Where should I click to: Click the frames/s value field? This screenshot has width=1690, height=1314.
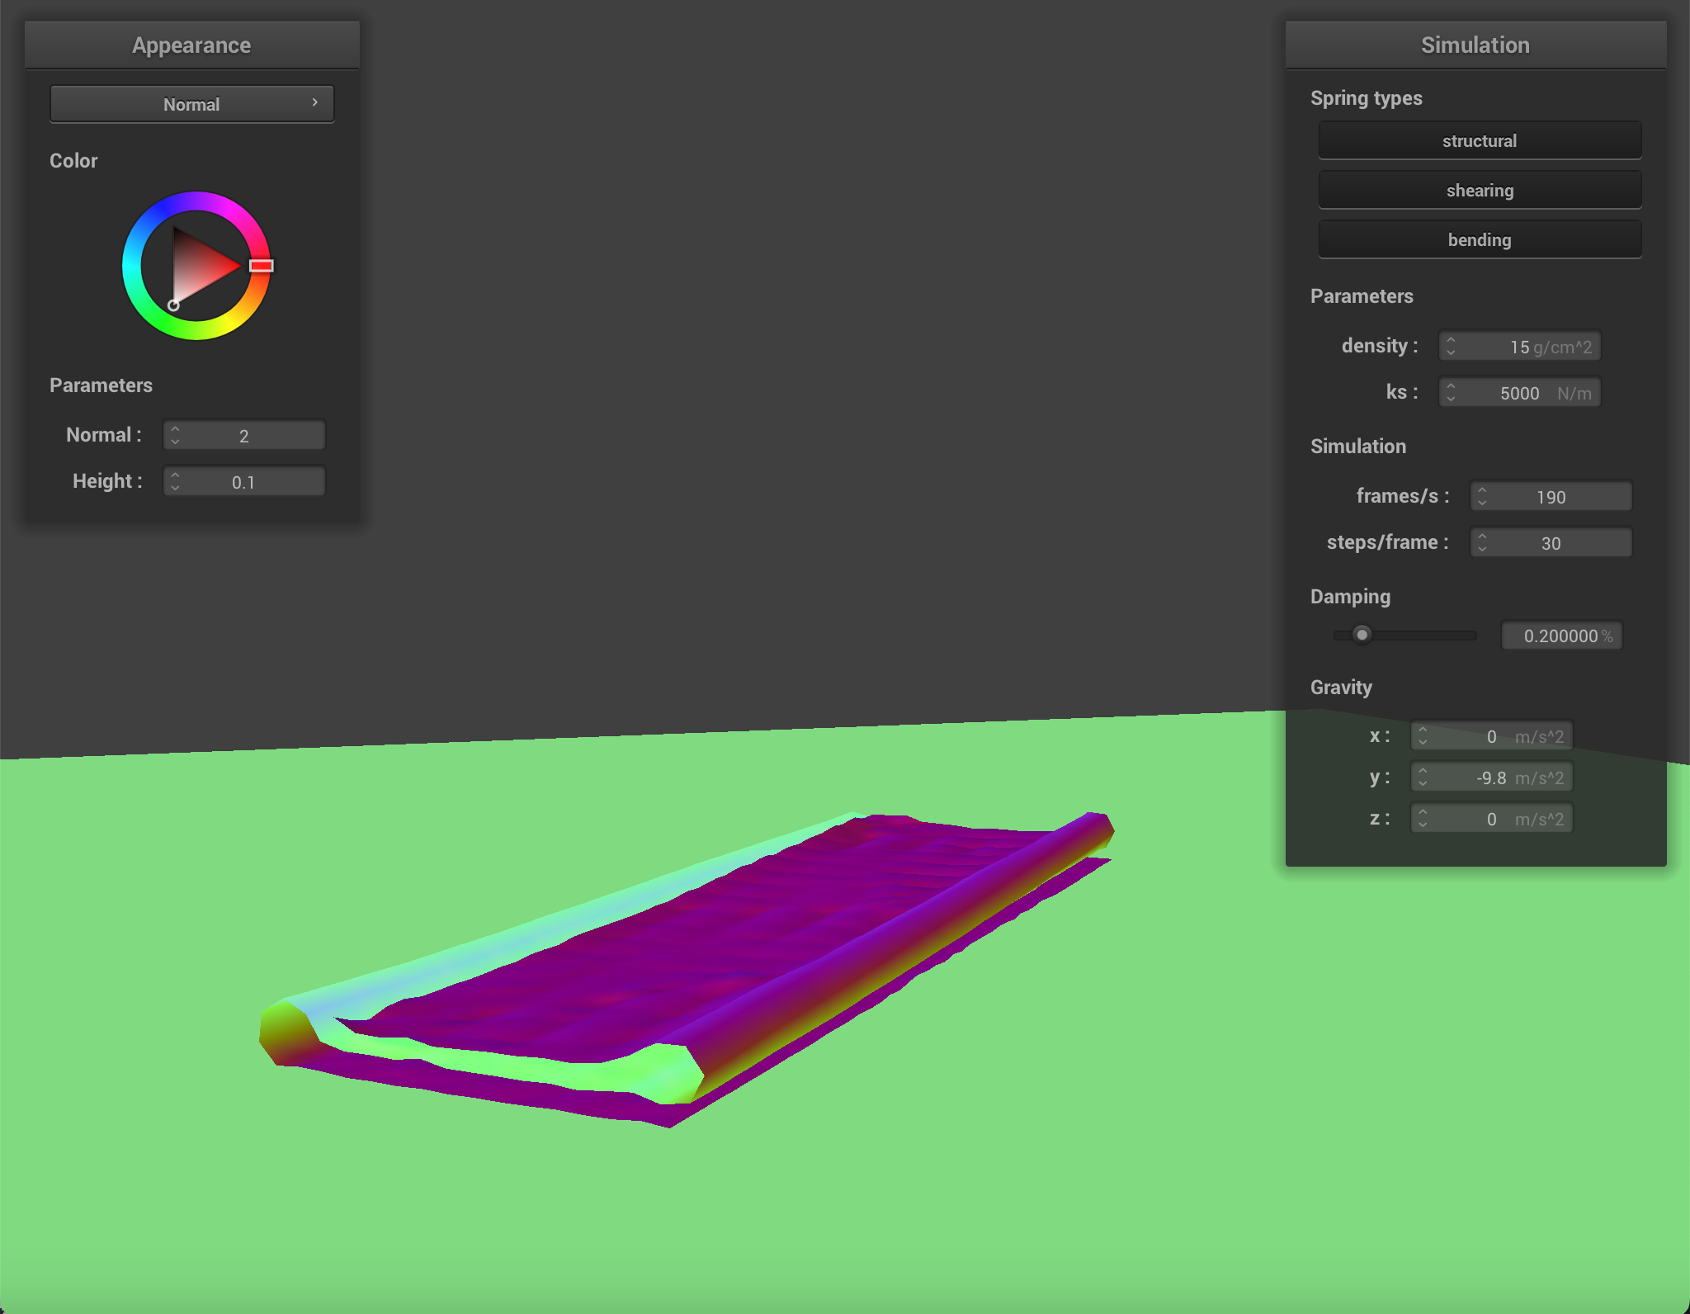coord(1551,497)
